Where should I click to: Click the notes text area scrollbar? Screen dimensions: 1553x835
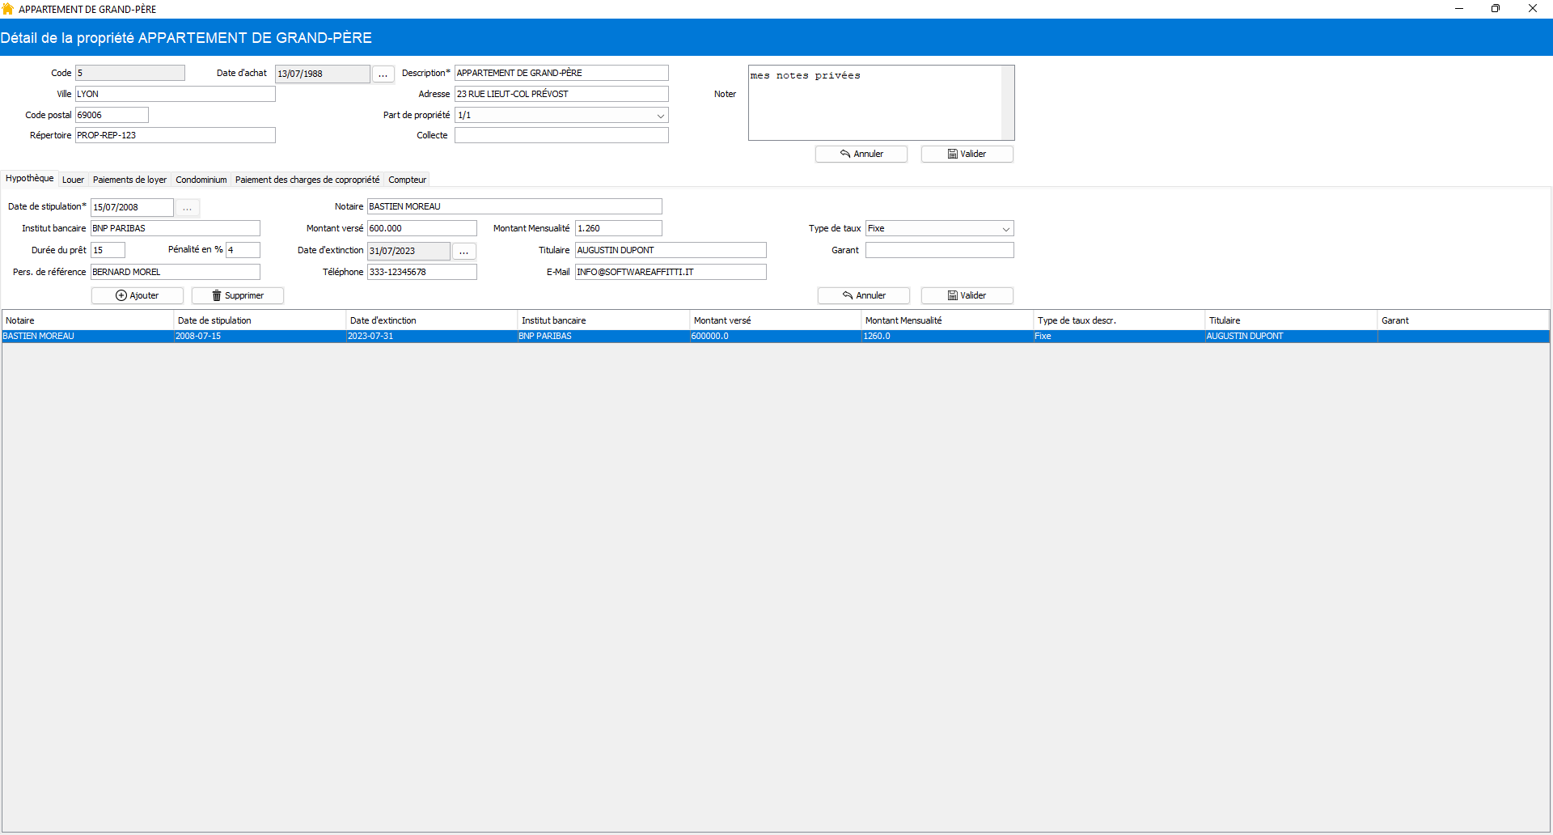tap(1008, 103)
